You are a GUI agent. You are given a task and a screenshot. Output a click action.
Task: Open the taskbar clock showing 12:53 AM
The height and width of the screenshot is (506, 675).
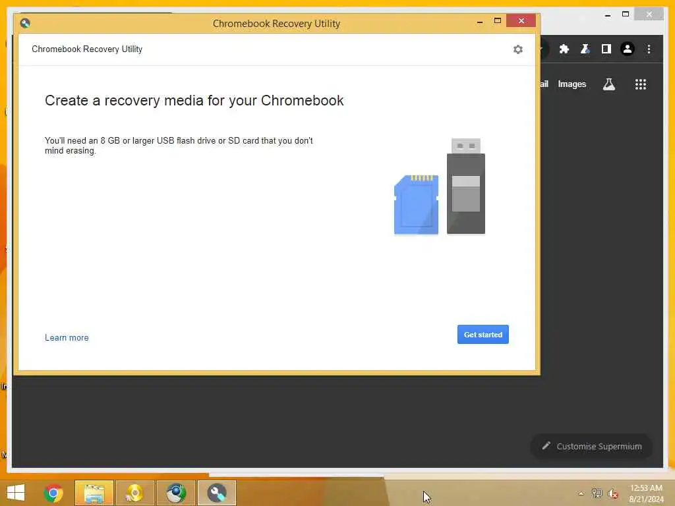(x=646, y=493)
